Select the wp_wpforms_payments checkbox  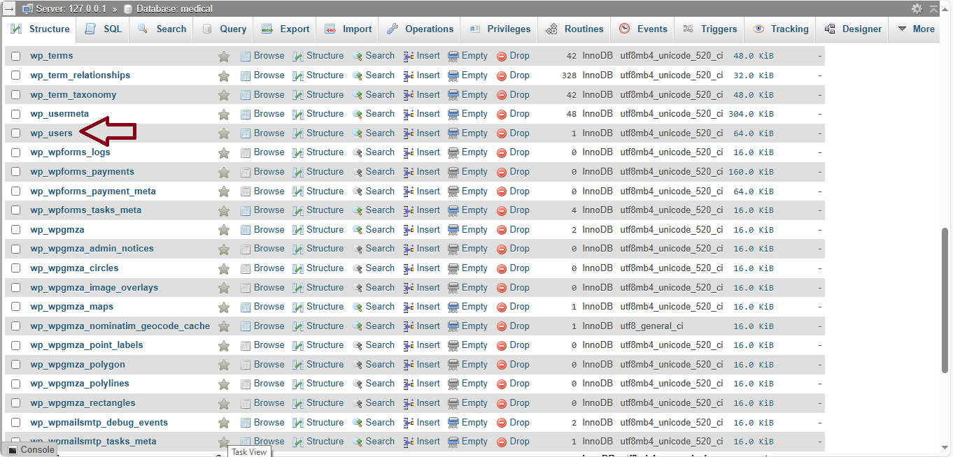coord(16,172)
